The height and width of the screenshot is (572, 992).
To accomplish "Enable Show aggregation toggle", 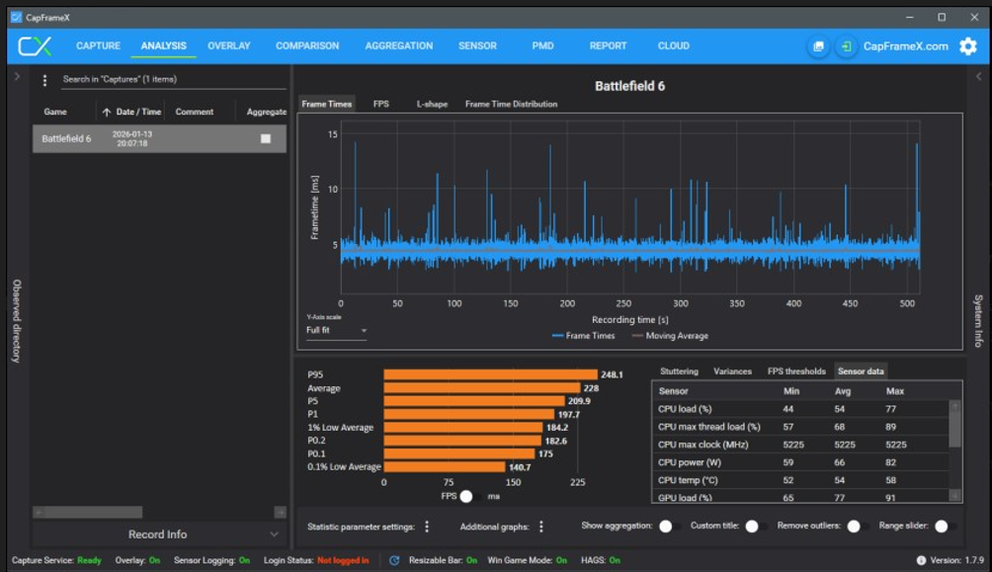I will pyautogui.click(x=669, y=527).
